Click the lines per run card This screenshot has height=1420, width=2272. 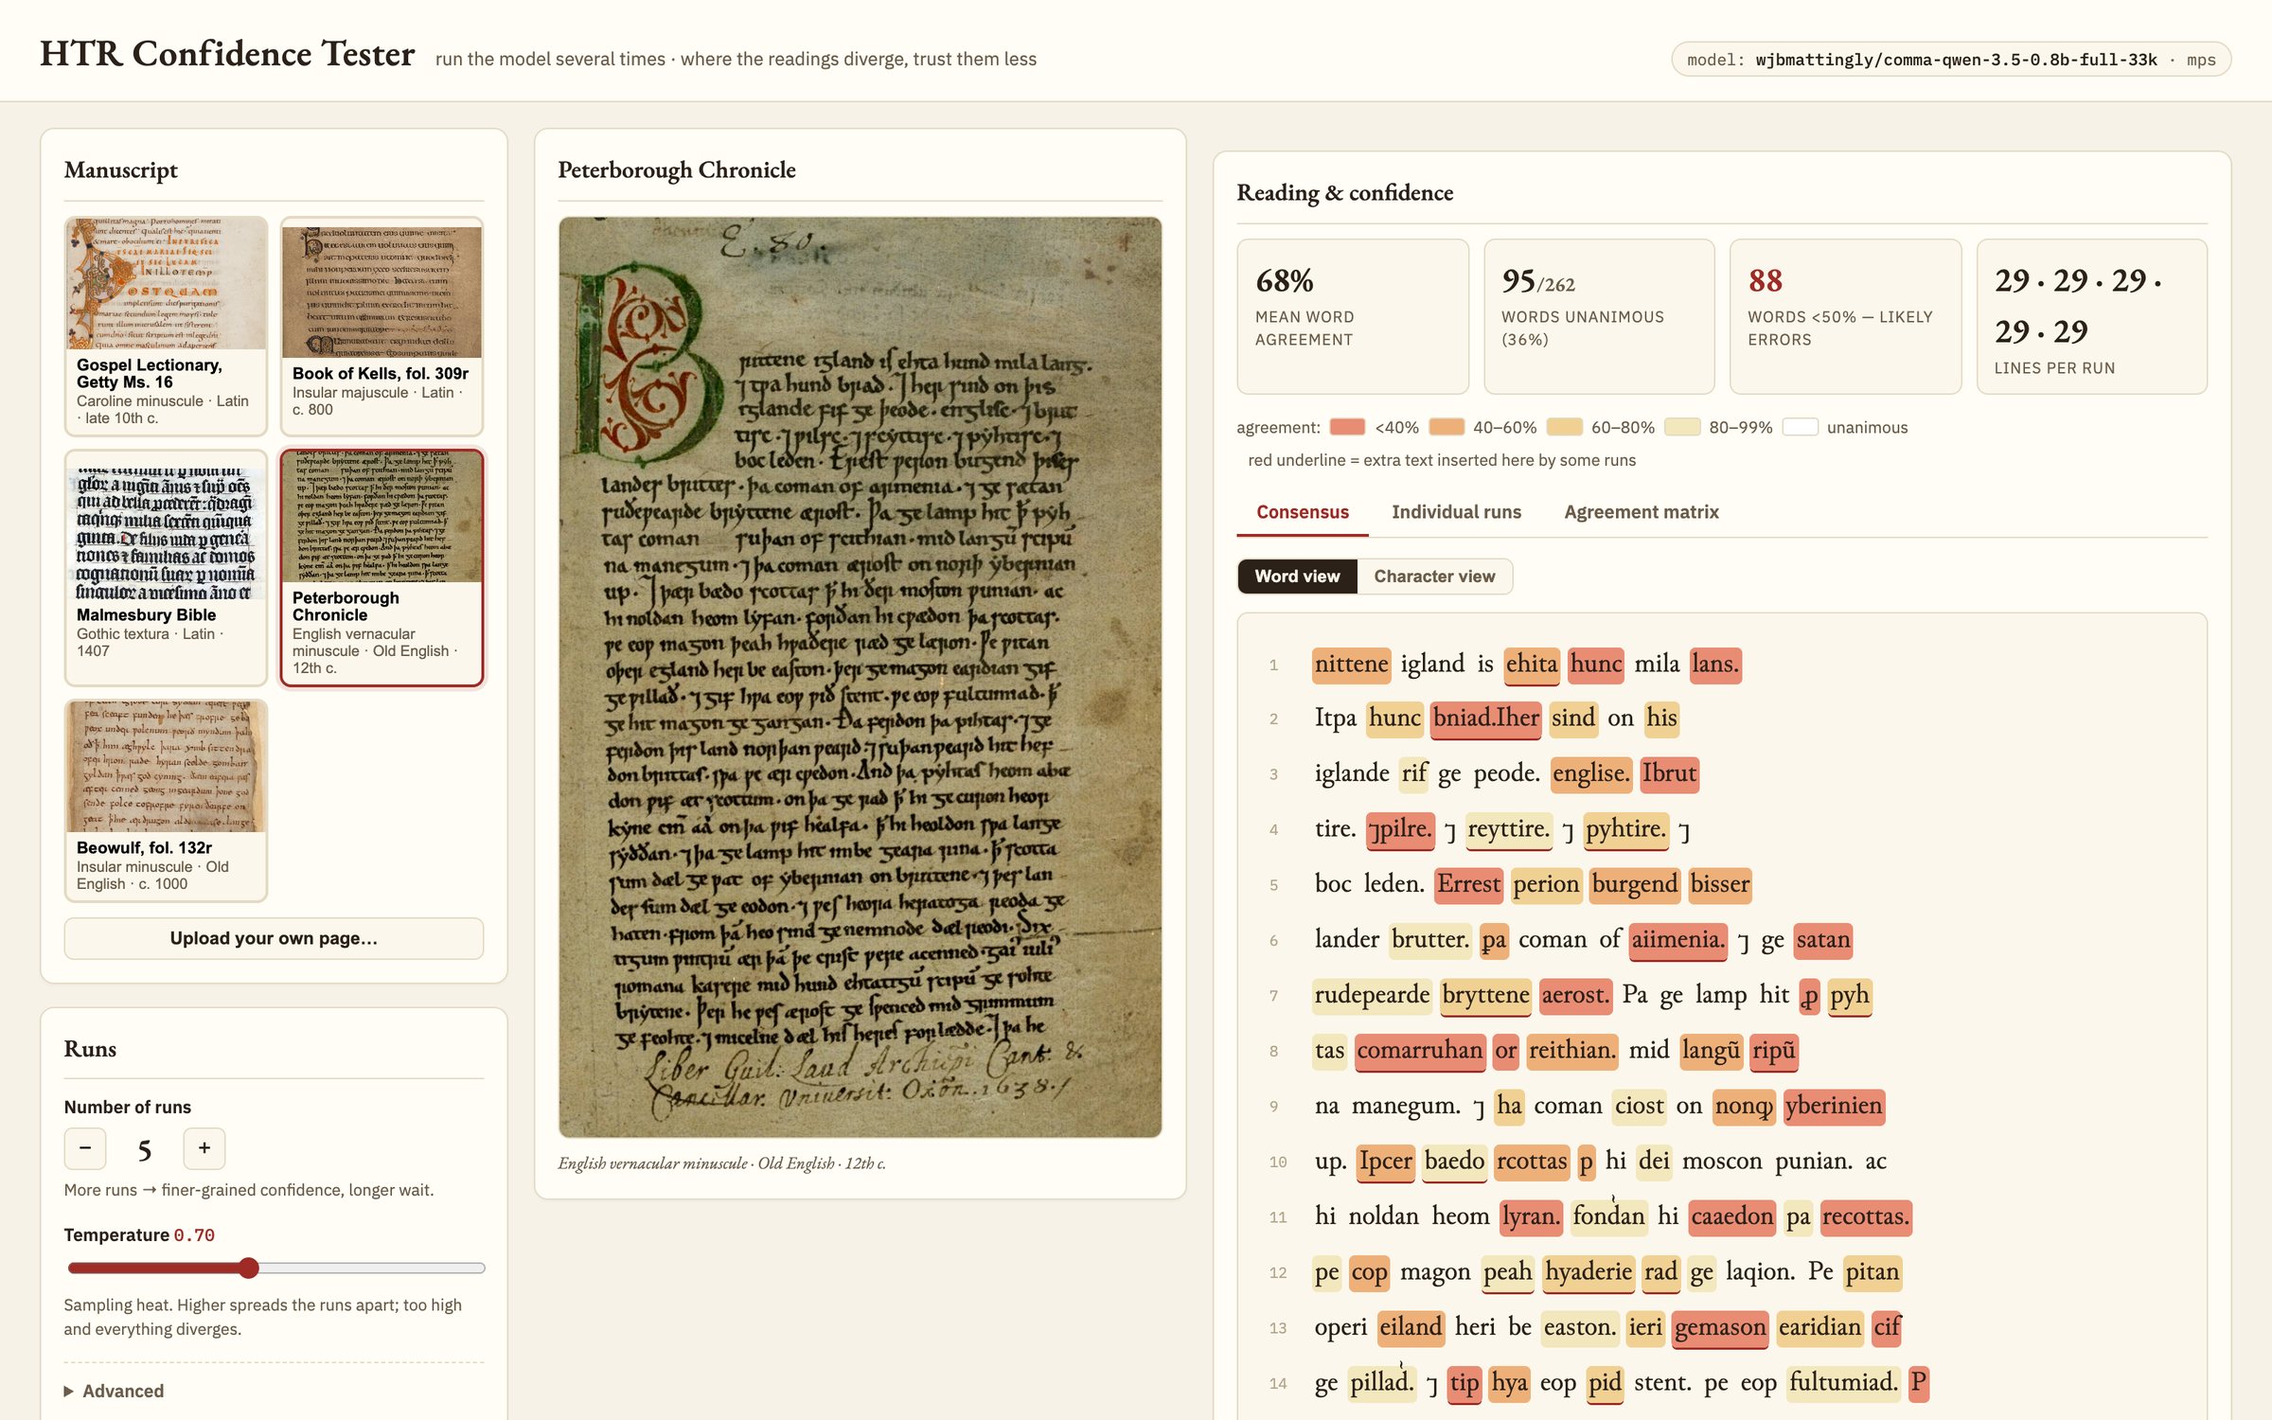tap(2092, 316)
